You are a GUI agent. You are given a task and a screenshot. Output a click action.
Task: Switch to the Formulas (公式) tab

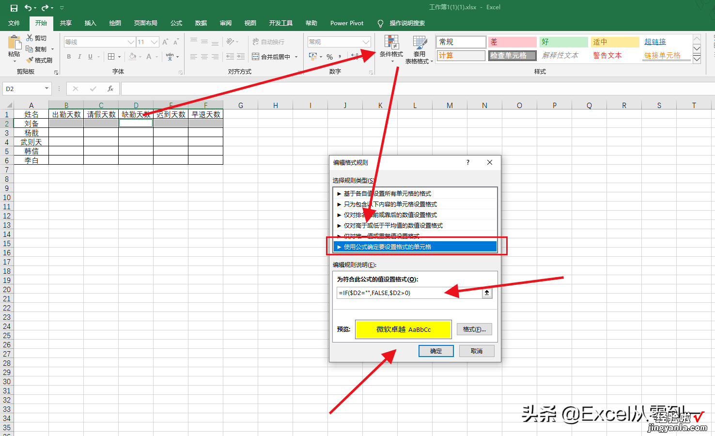point(176,23)
